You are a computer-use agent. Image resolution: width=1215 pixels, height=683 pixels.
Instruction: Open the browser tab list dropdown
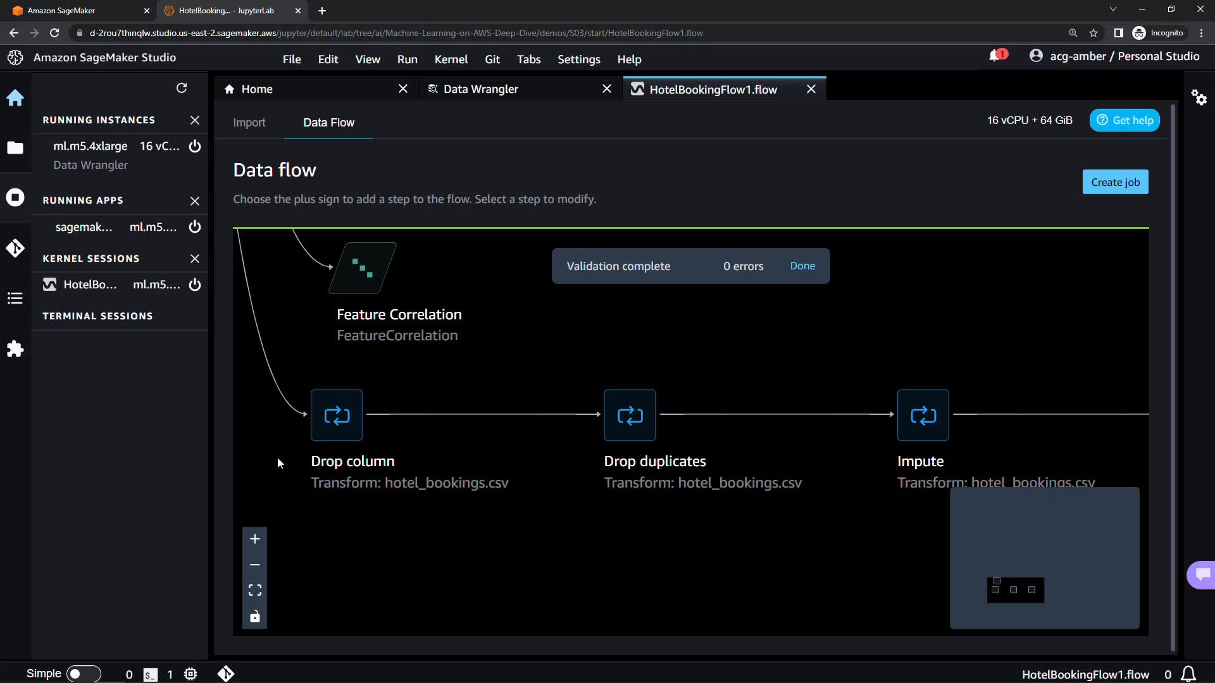click(x=1112, y=9)
